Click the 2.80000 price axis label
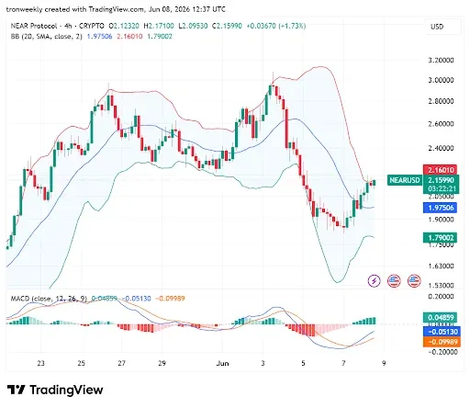This screenshot has width=470, height=408. click(441, 101)
